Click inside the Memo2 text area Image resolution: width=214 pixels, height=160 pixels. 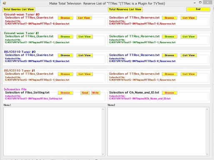[157, 131]
